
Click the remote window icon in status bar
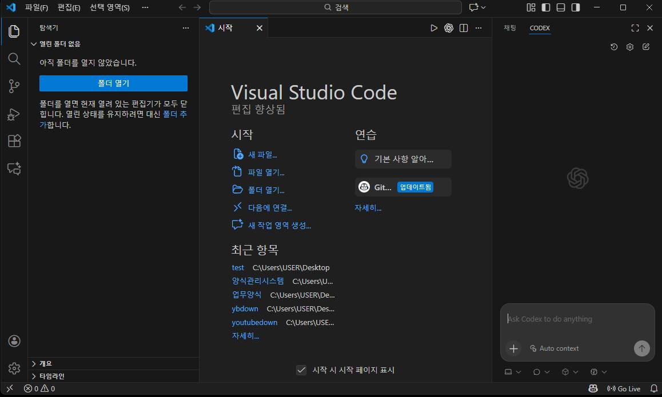coord(10,388)
